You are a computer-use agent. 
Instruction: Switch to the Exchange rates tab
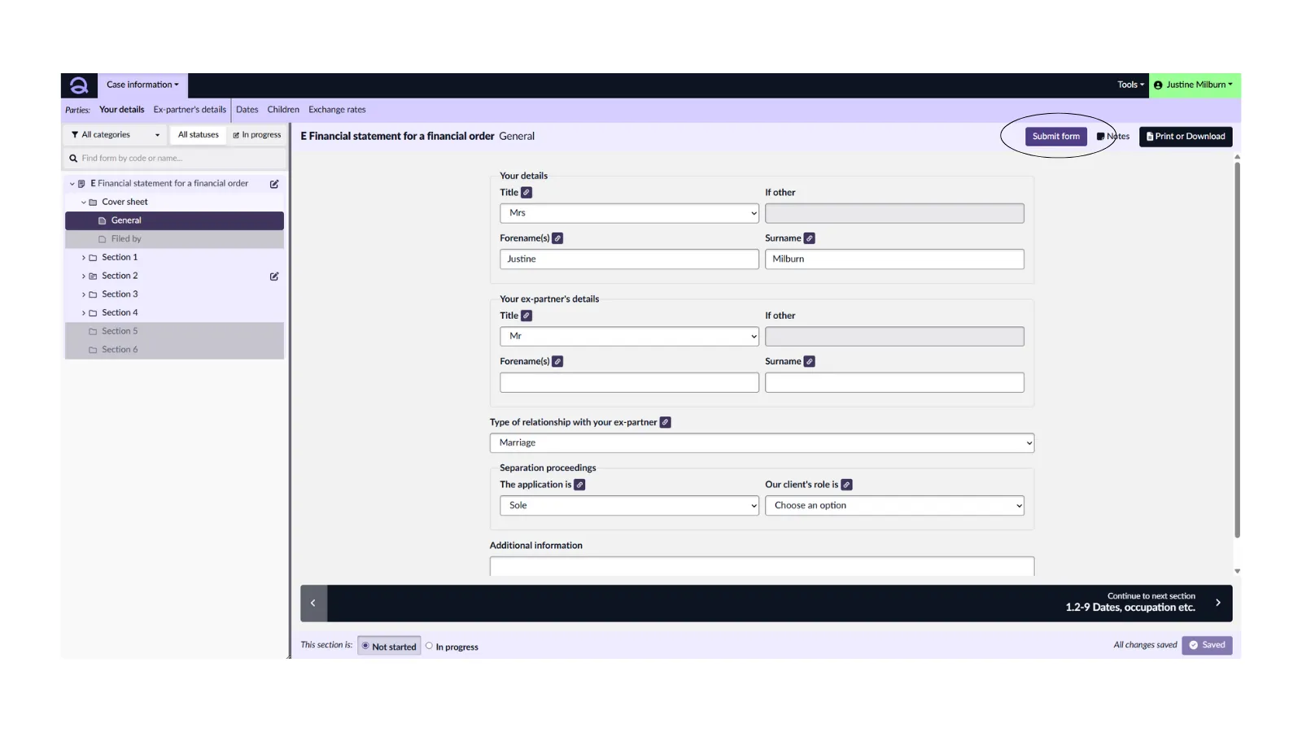point(337,110)
